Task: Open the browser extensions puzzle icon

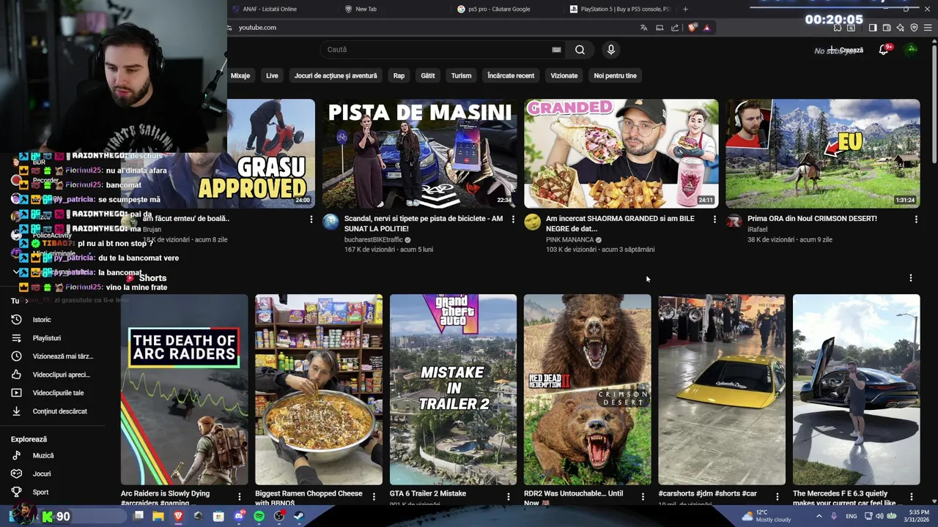Action: pyautogui.click(x=838, y=28)
